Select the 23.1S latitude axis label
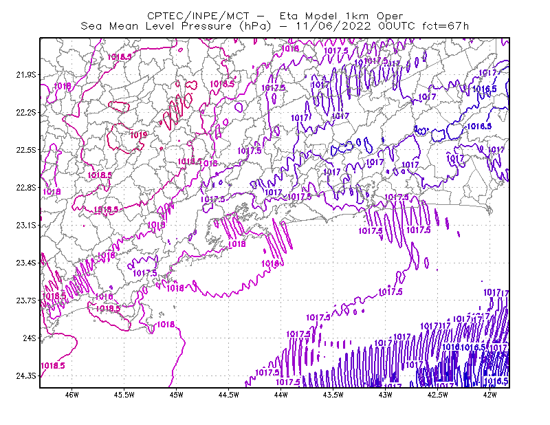Image resolution: width=550 pixels, height=425 pixels. click(26, 225)
